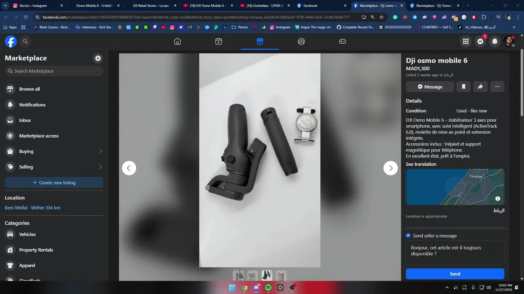
Task: Open the Groups icon in top navigation
Action: pos(301,41)
